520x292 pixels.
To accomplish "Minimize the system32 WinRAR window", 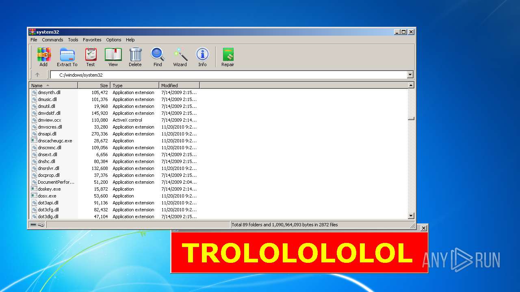I will 397,32.
